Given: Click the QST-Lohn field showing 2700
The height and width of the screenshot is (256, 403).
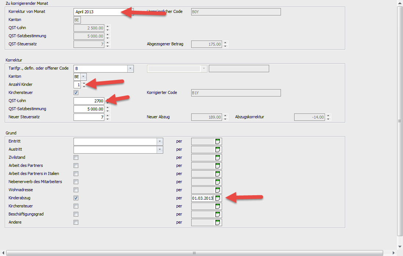Looking at the screenshot, I should [89, 101].
